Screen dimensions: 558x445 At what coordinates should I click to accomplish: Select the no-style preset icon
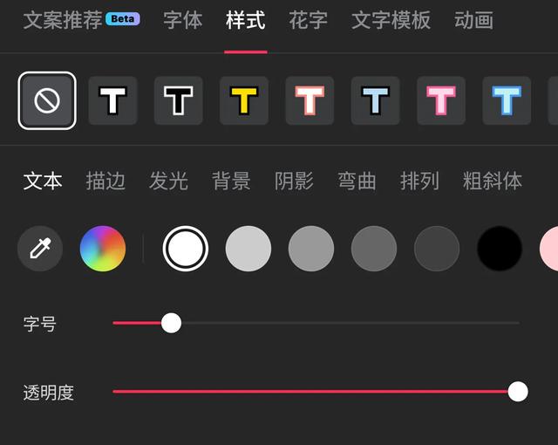pos(47,100)
